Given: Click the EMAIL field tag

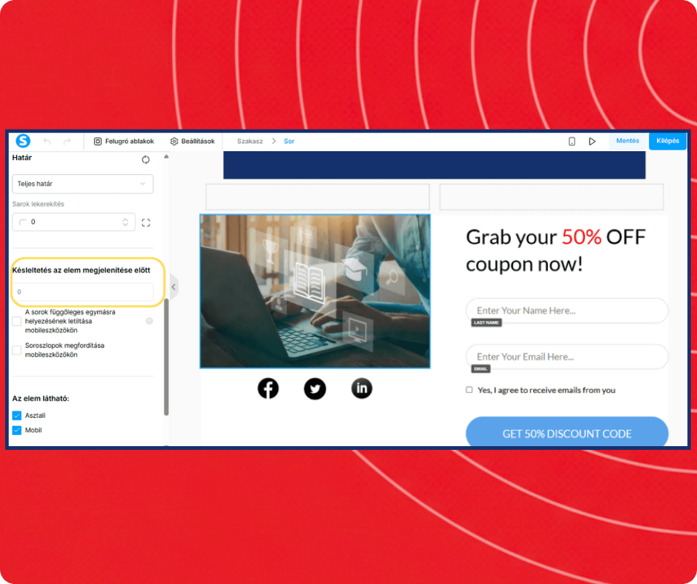Looking at the screenshot, I should (480, 369).
